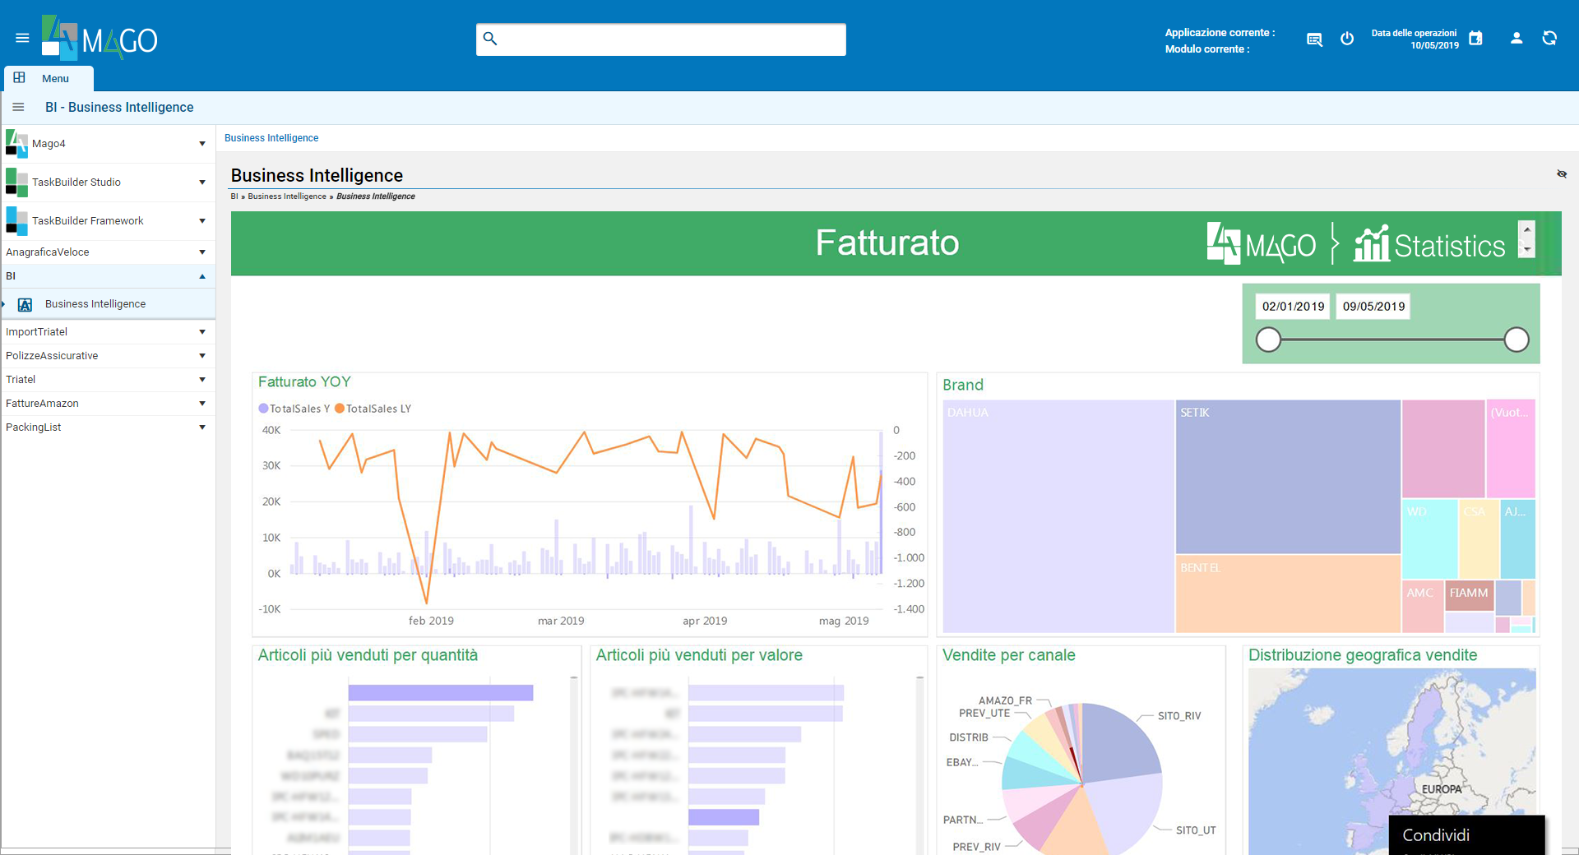The width and height of the screenshot is (1579, 855).
Task: Open the user profile icon
Action: [x=1516, y=39]
